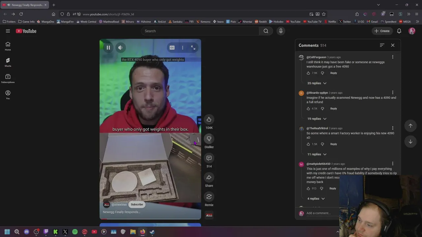Image resolution: width=422 pixels, height=237 pixels.
Task: Open the MangaDex bookmark
Action: pos(45,22)
